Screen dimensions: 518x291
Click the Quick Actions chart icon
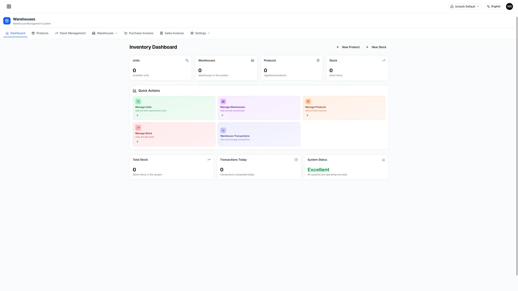[x=135, y=91]
